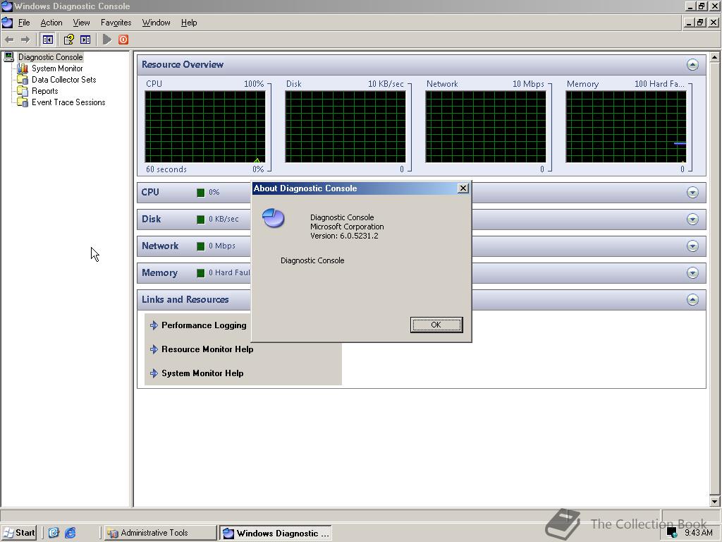Viewport: 722px width, 542px height.
Task: Click the System Monitor Help arrow icon
Action: coord(154,373)
